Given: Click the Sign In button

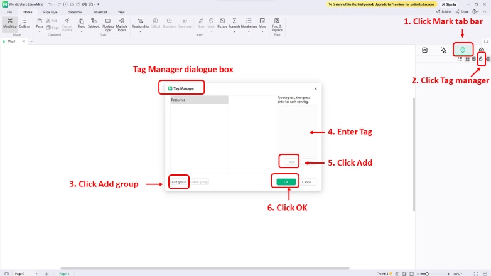Looking at the screenshot, I should click(449, 4).
